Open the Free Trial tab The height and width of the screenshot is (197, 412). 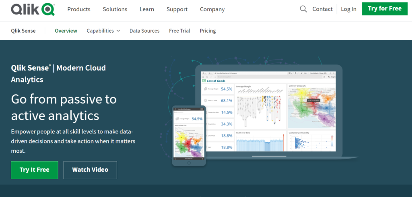[x=179, y=31]
